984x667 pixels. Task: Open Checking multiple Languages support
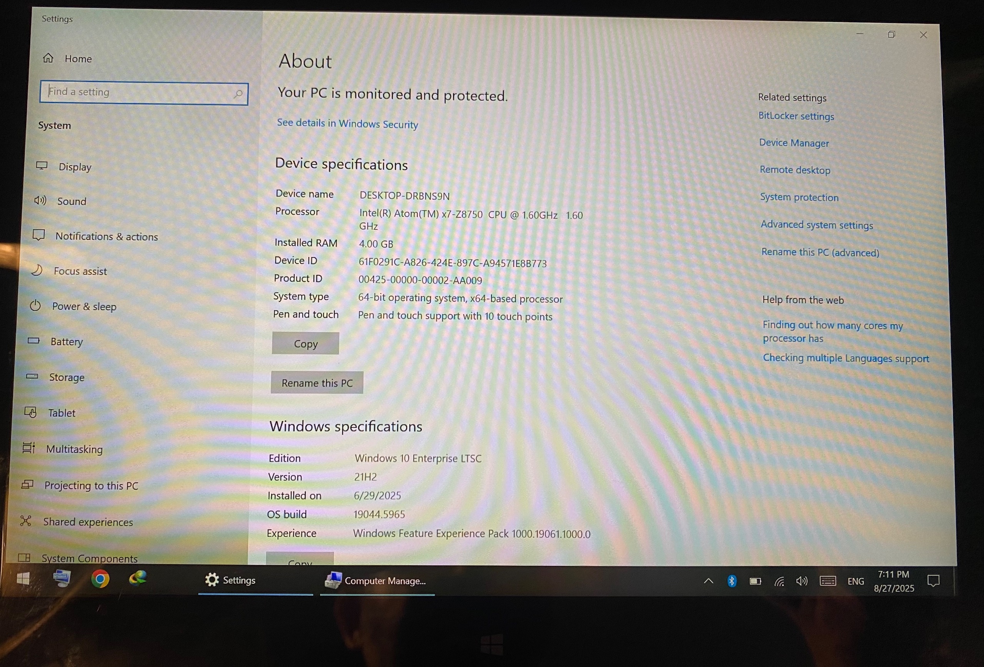coord(846,358)
